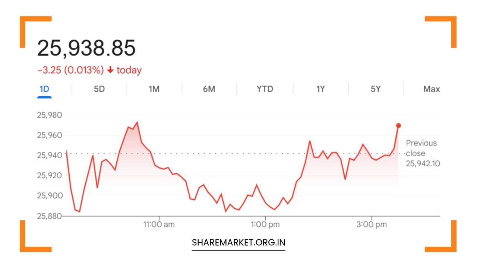
Task: Click the 25,980 y-axis label
Action: 49,115
